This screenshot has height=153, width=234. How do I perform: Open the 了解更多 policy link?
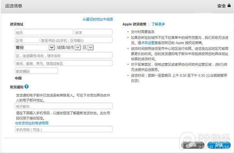(158, 24)
